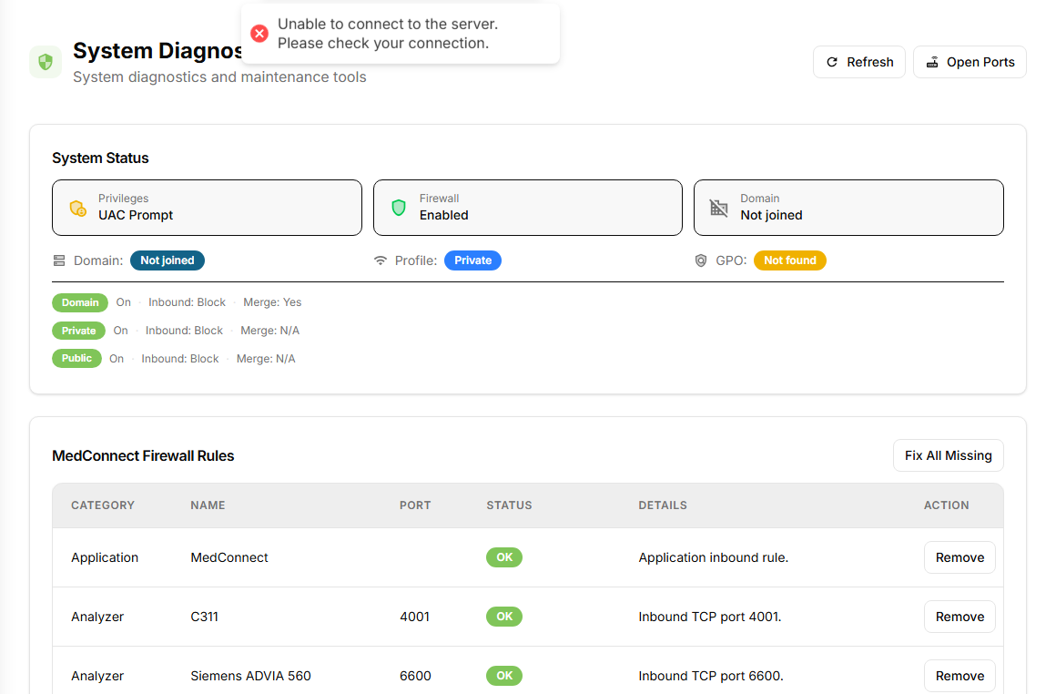Select the Privileges UAC Prompt card
1056x694 pixels.
coord(207,208)
